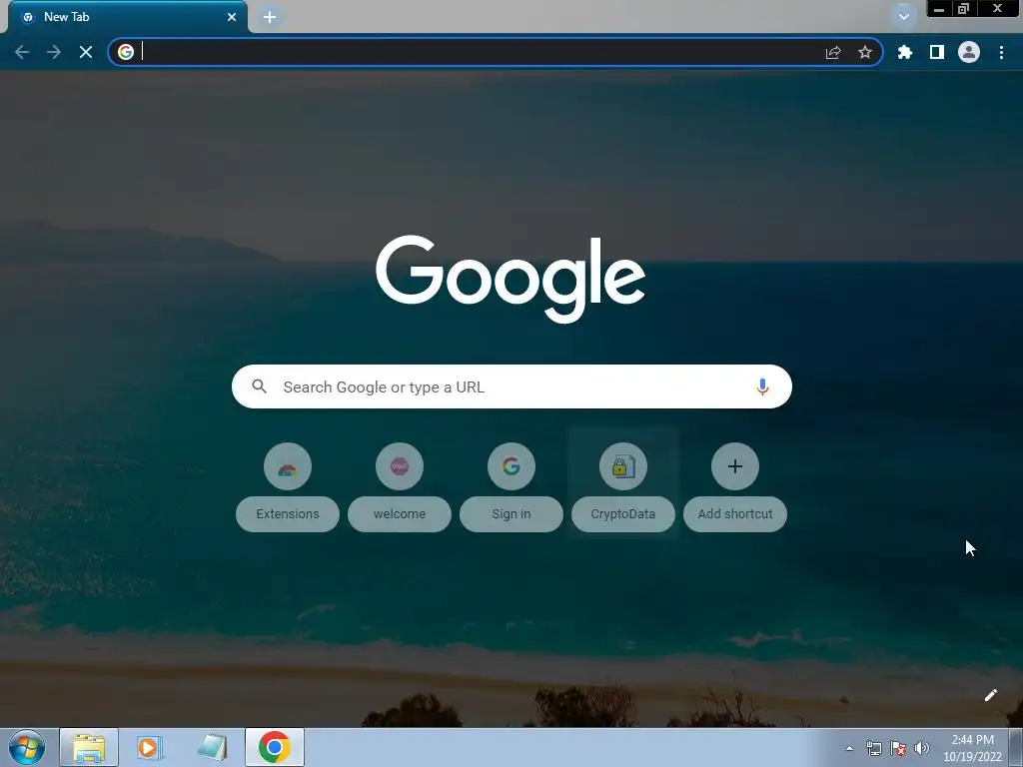Toggle the side panel icon
This screenshot has width=1023, height=767.
(937, 52)
